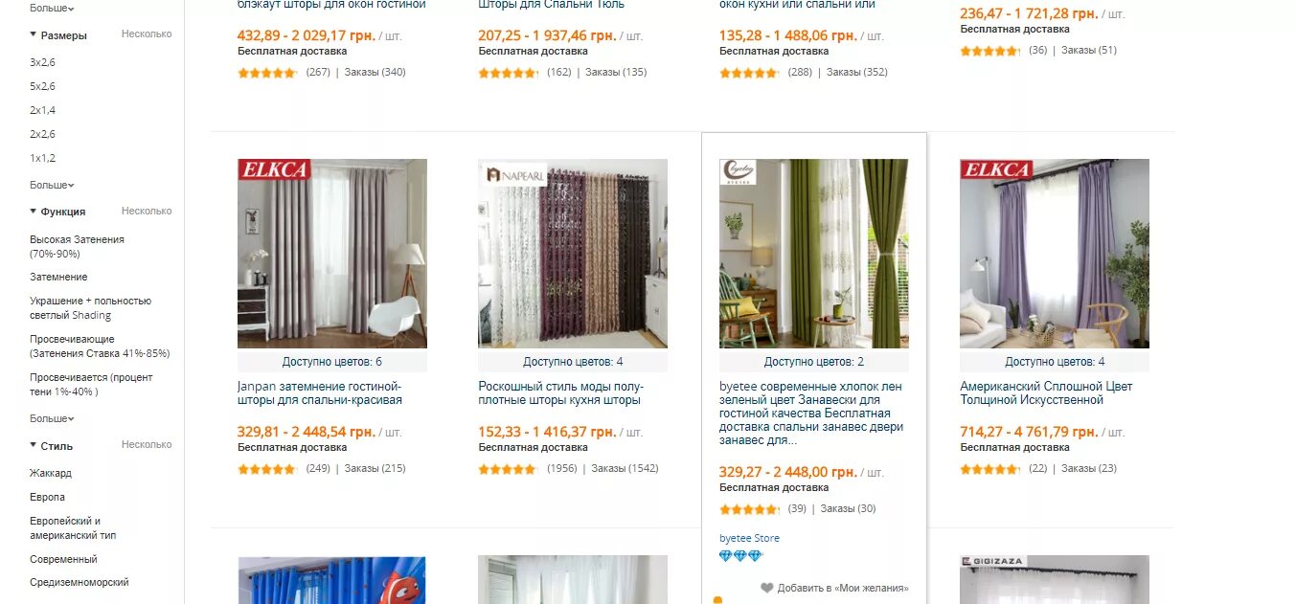The image size is (1296, 604).
Task: Open the byetee Store link
Action: pos(749,538)
